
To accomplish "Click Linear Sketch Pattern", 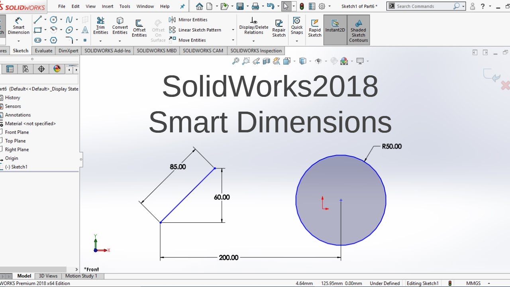I will point(195,30).
